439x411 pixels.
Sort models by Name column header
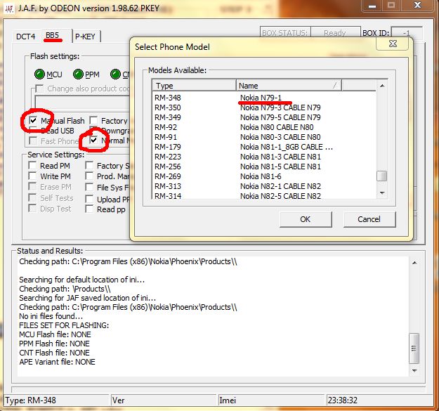coord(289,85)
